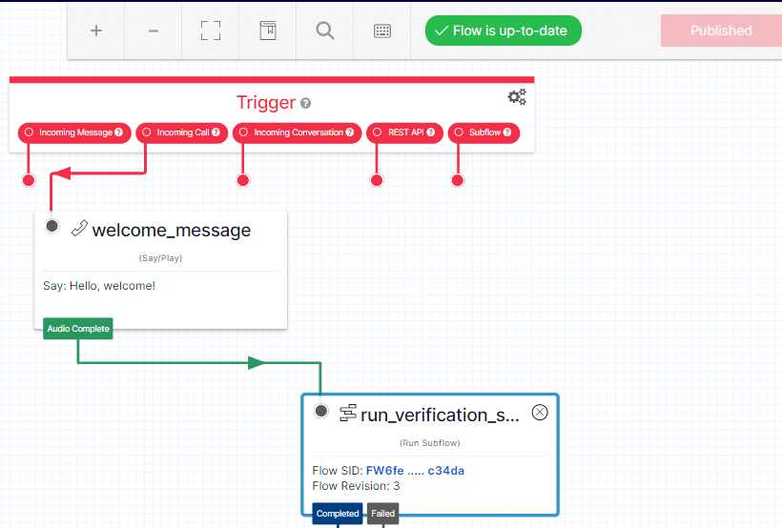Zoom out with the minus icon
The height and width of the screenshot is (528, 782).
click(x=154, y=30)
